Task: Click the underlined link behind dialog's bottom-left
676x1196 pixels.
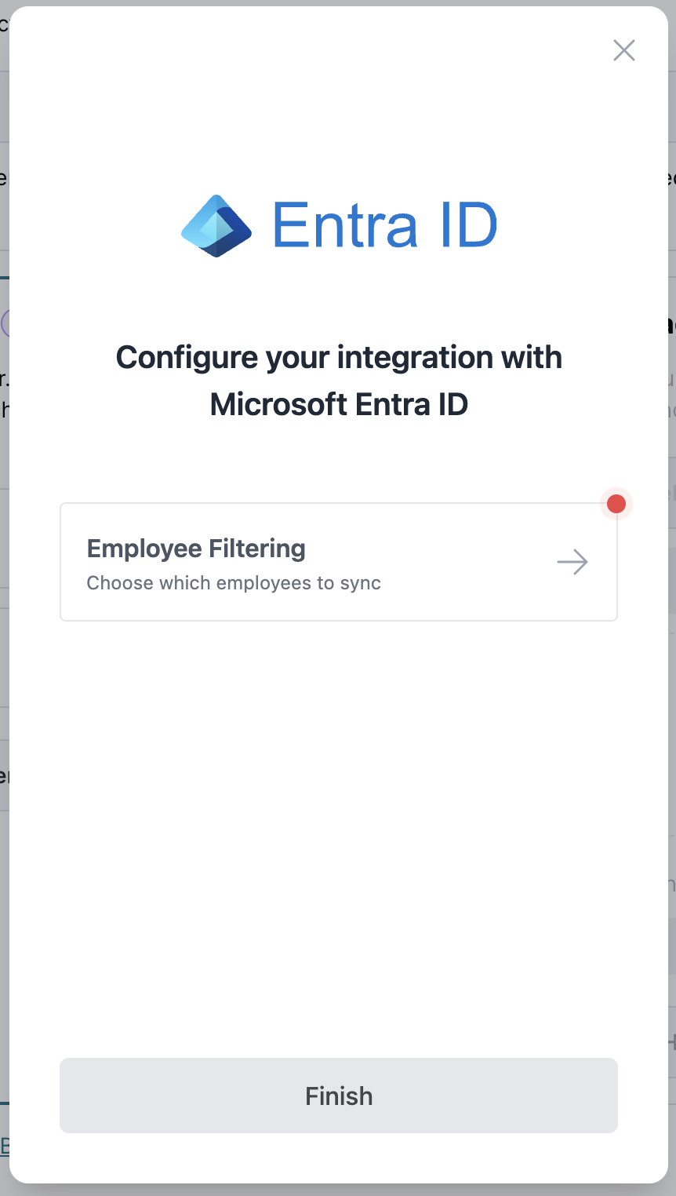Action: pos(4,1147)
